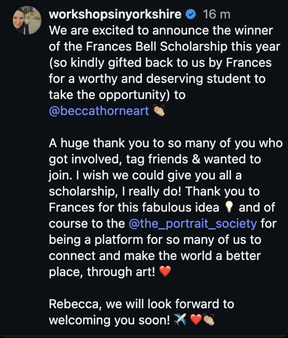The image size is (288, 338).
Task: Open the @beccathorneart mention link
Action: point(99,111)
